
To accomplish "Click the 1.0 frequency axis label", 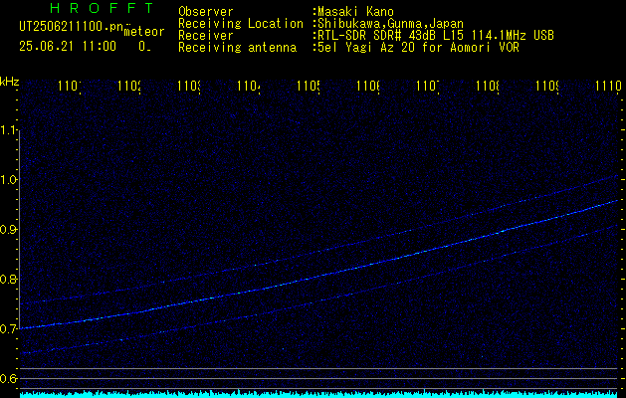I will pyautogui.click(x=9, y=180).
